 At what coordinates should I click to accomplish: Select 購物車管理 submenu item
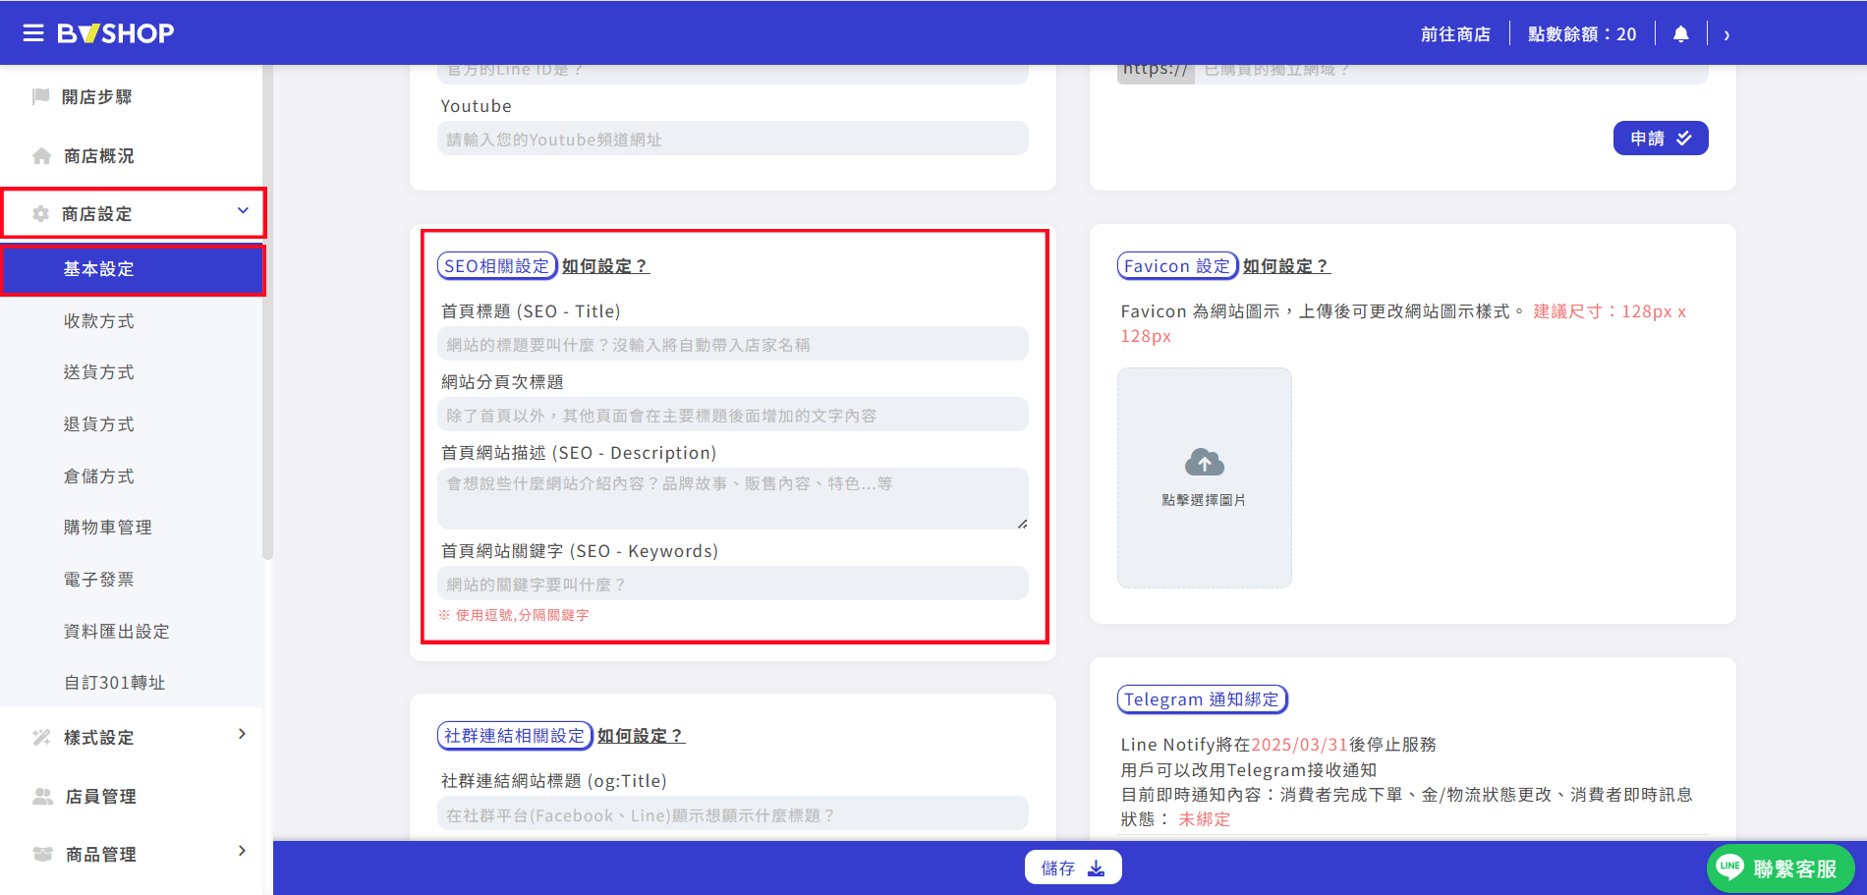107,528
